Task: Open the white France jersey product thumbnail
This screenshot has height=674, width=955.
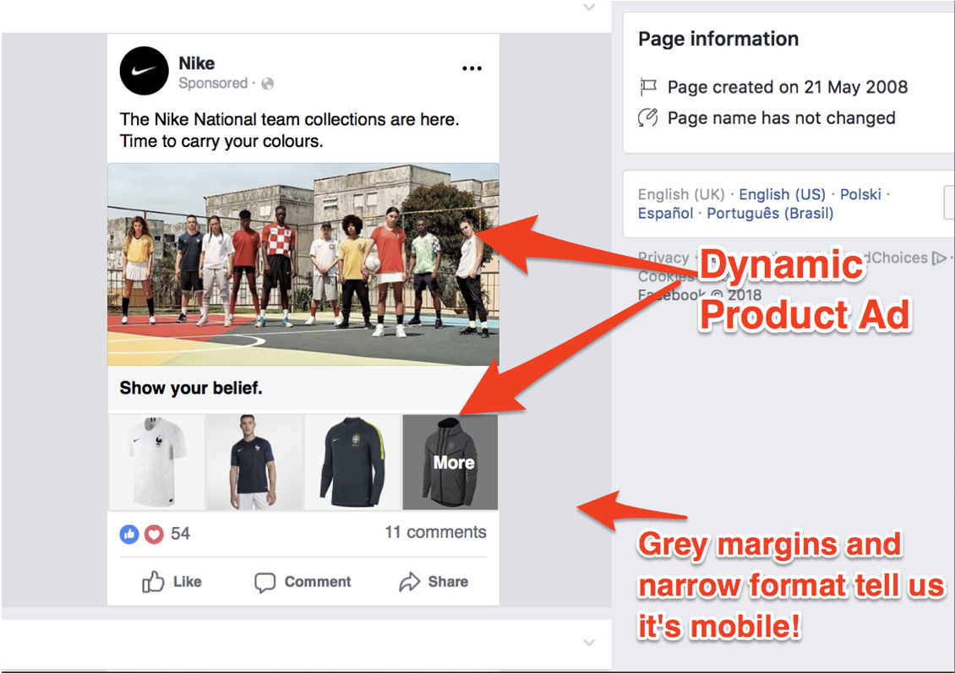Action: point(156,462)
